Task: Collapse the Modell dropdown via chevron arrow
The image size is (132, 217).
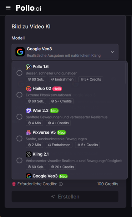Action: [112, 52]
